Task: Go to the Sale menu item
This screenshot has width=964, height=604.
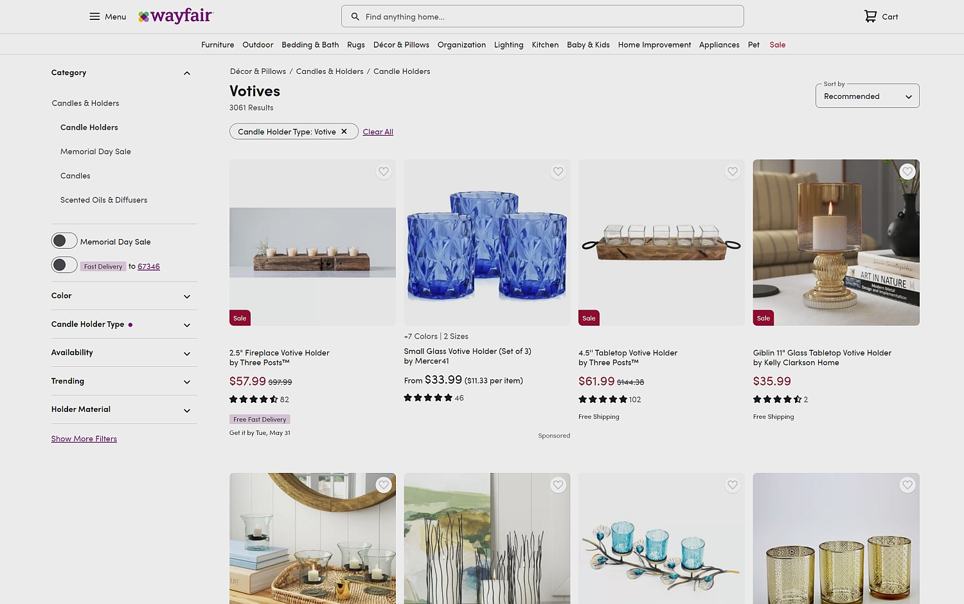Action: [778, 45]
